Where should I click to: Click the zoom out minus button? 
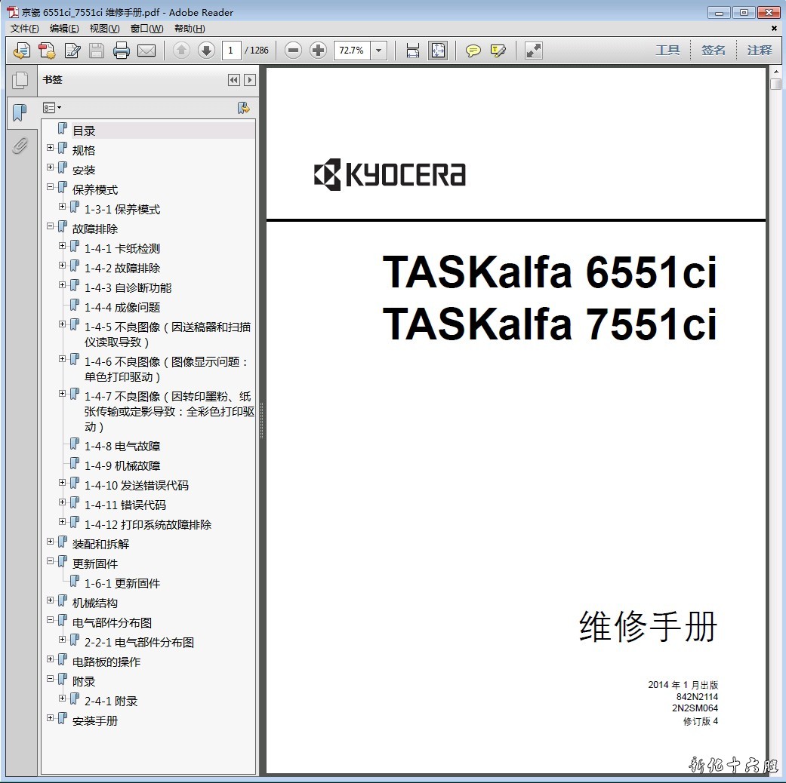click(x=294, y=51)
